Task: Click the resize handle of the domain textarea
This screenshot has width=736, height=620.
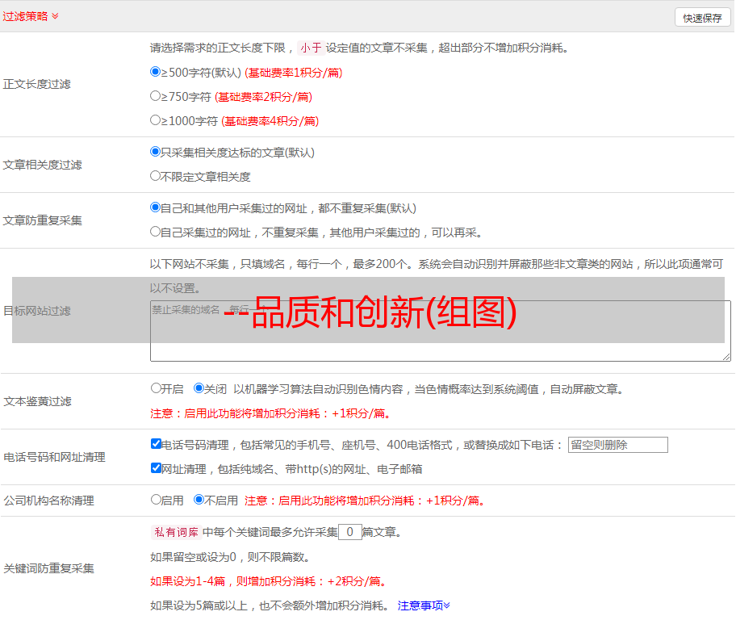Action: 726,357
